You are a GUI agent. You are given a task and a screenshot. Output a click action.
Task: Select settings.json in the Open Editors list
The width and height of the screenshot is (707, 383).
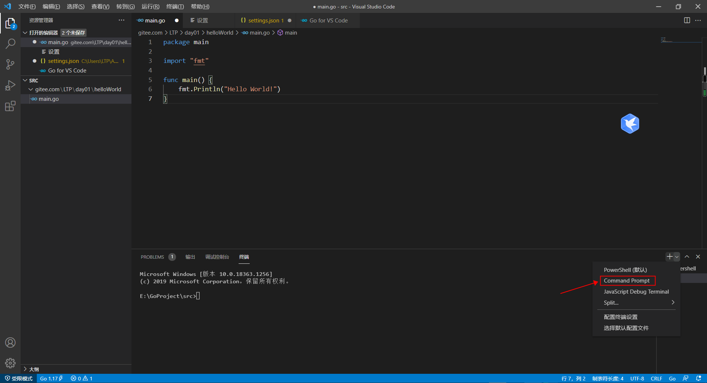click(x=76, y=61)
